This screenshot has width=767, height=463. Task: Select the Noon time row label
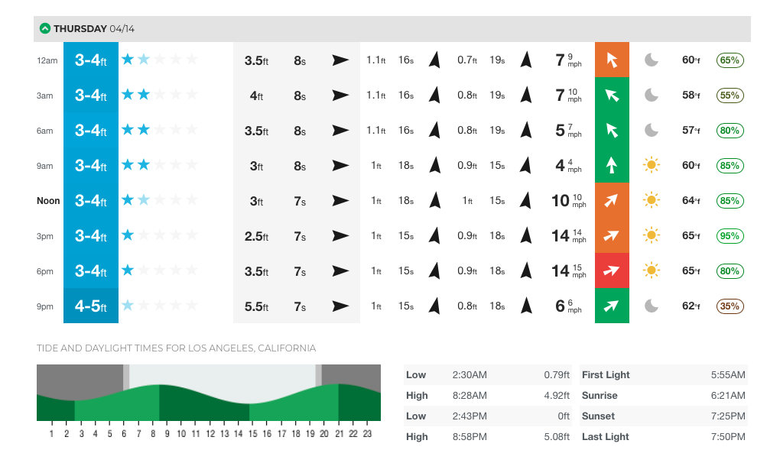[x=48, y=201]
